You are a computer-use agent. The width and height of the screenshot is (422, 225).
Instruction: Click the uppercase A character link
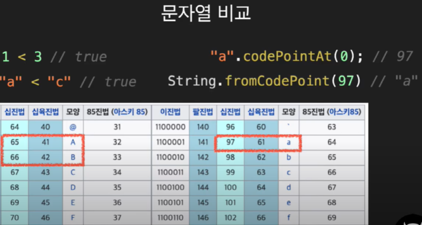point(73,142)
